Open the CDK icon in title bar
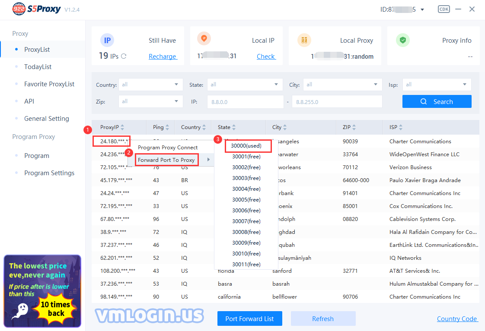The height and width of the screenshot is (331, 485). tap(444, 9)
